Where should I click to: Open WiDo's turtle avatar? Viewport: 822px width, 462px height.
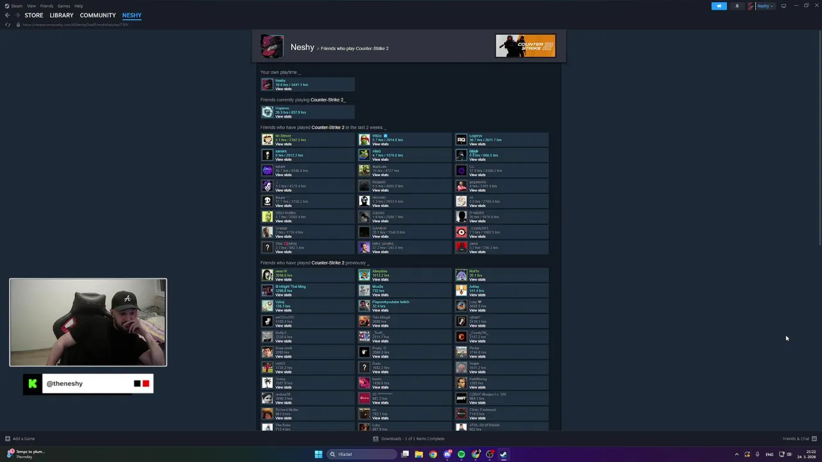[x=364, y=140]
